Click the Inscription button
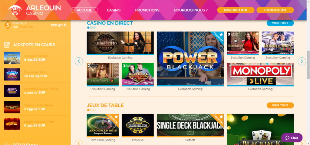310x145 pixels. click(236, 10)
